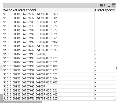
Task: Click FreteEspecial value 1 for key 30902 ending 0031364
Action: point(105,22)
